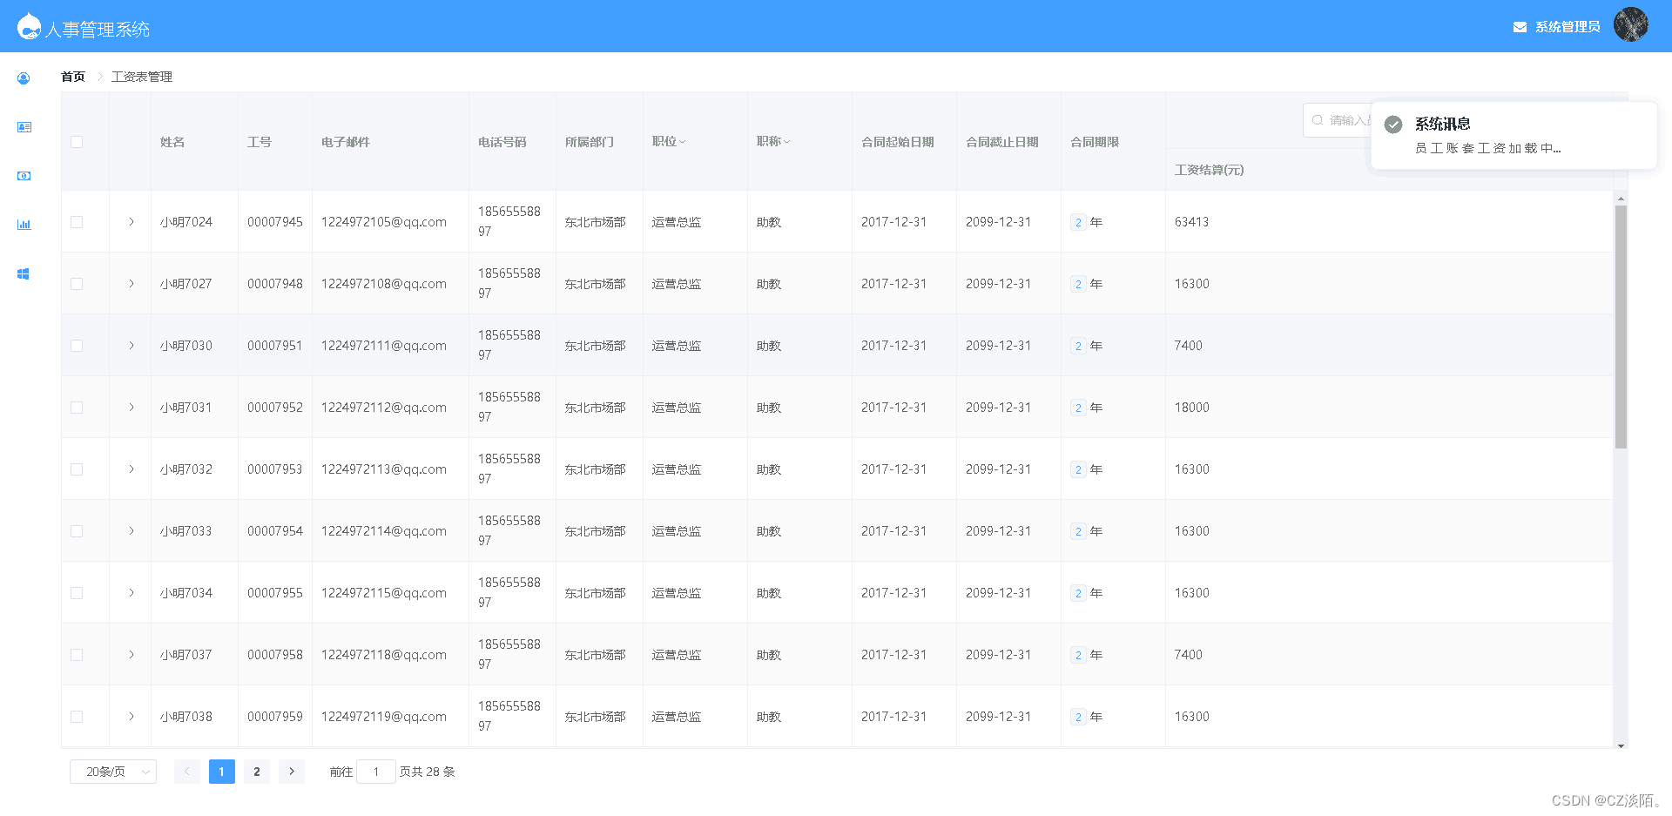Open the windows system sidebar icon

point(24,273)
